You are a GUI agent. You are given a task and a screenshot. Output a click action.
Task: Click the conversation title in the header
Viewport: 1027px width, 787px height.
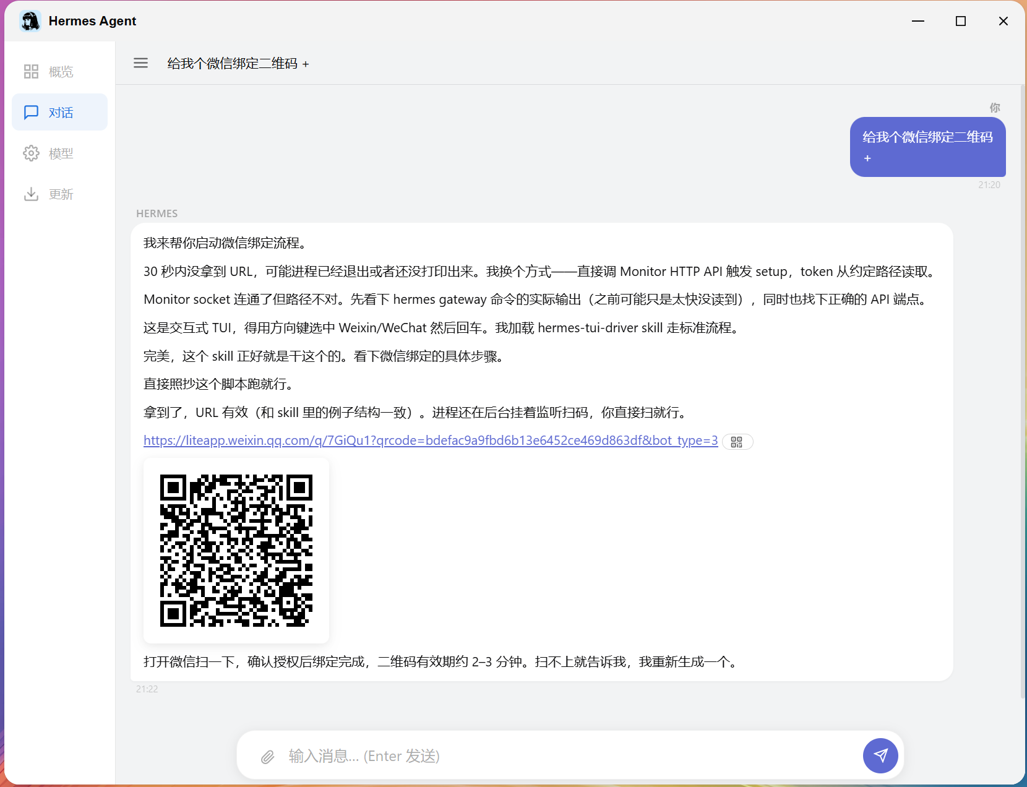coord(238,63)
